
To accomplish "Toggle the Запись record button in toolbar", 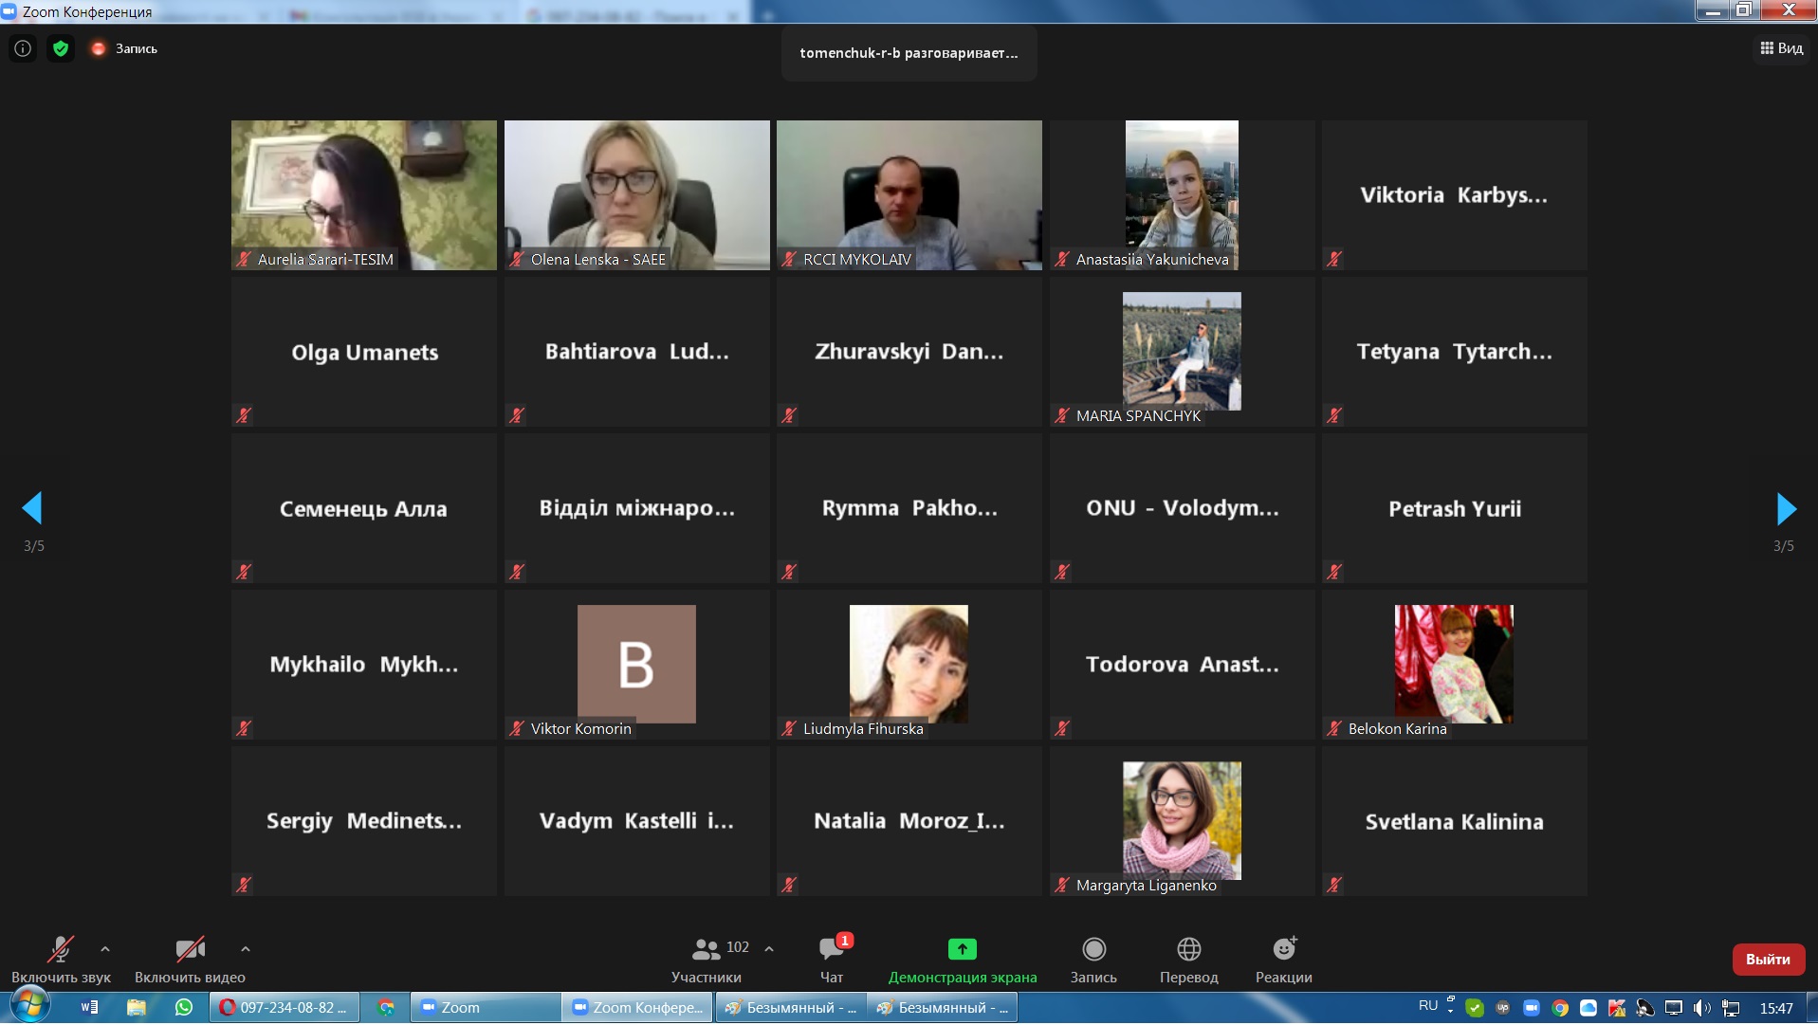I will pos(1093,960).
